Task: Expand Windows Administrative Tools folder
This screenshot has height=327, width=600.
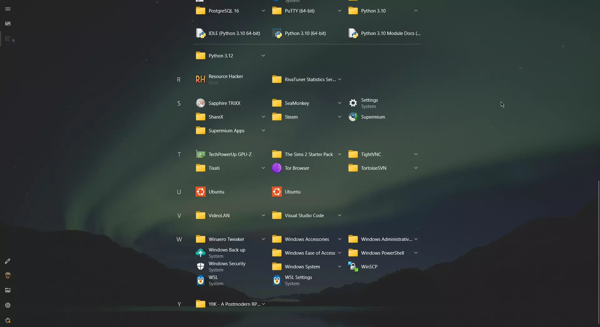Action: (x=383, y=239)
